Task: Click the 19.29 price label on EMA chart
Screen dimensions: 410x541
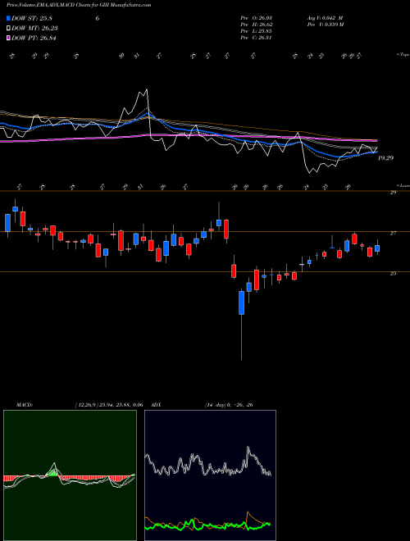Action: [x=385, y=158]
